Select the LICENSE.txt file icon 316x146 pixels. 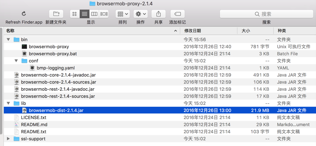(16, 118)
